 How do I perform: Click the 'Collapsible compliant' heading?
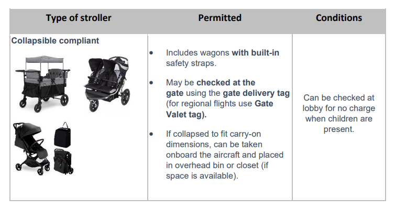[x=55, y=40]
